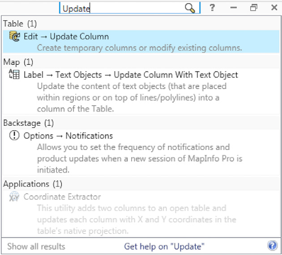Viewport: 282px width, 255px height.
Task: Click the Update Column table icon
Action: point(14,37)
